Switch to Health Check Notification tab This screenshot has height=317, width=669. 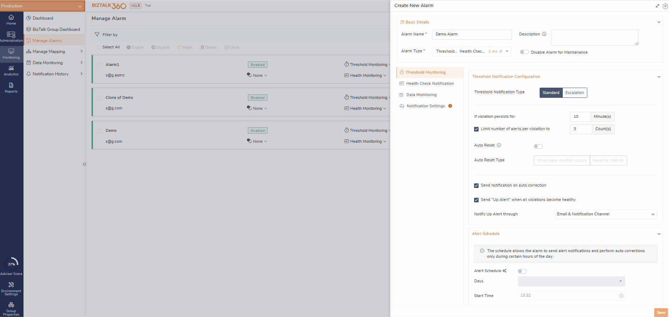430,84
